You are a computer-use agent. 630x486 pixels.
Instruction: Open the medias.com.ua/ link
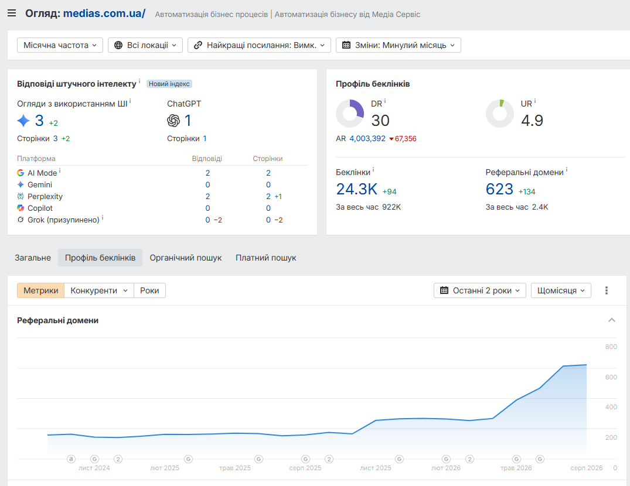pyautogui.click(x=104, y=13)
